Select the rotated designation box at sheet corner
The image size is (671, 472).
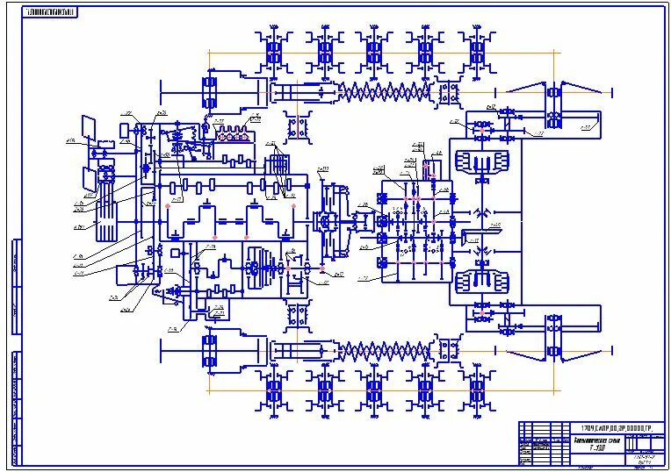click(x=50, y=12)
